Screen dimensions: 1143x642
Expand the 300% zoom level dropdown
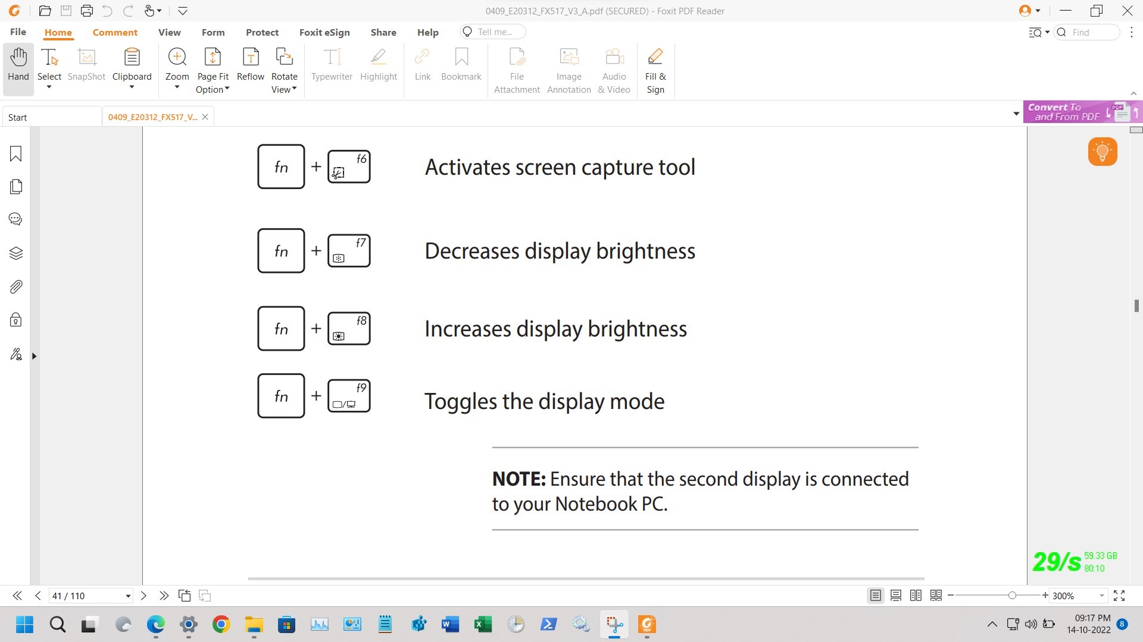[1101, 596]
